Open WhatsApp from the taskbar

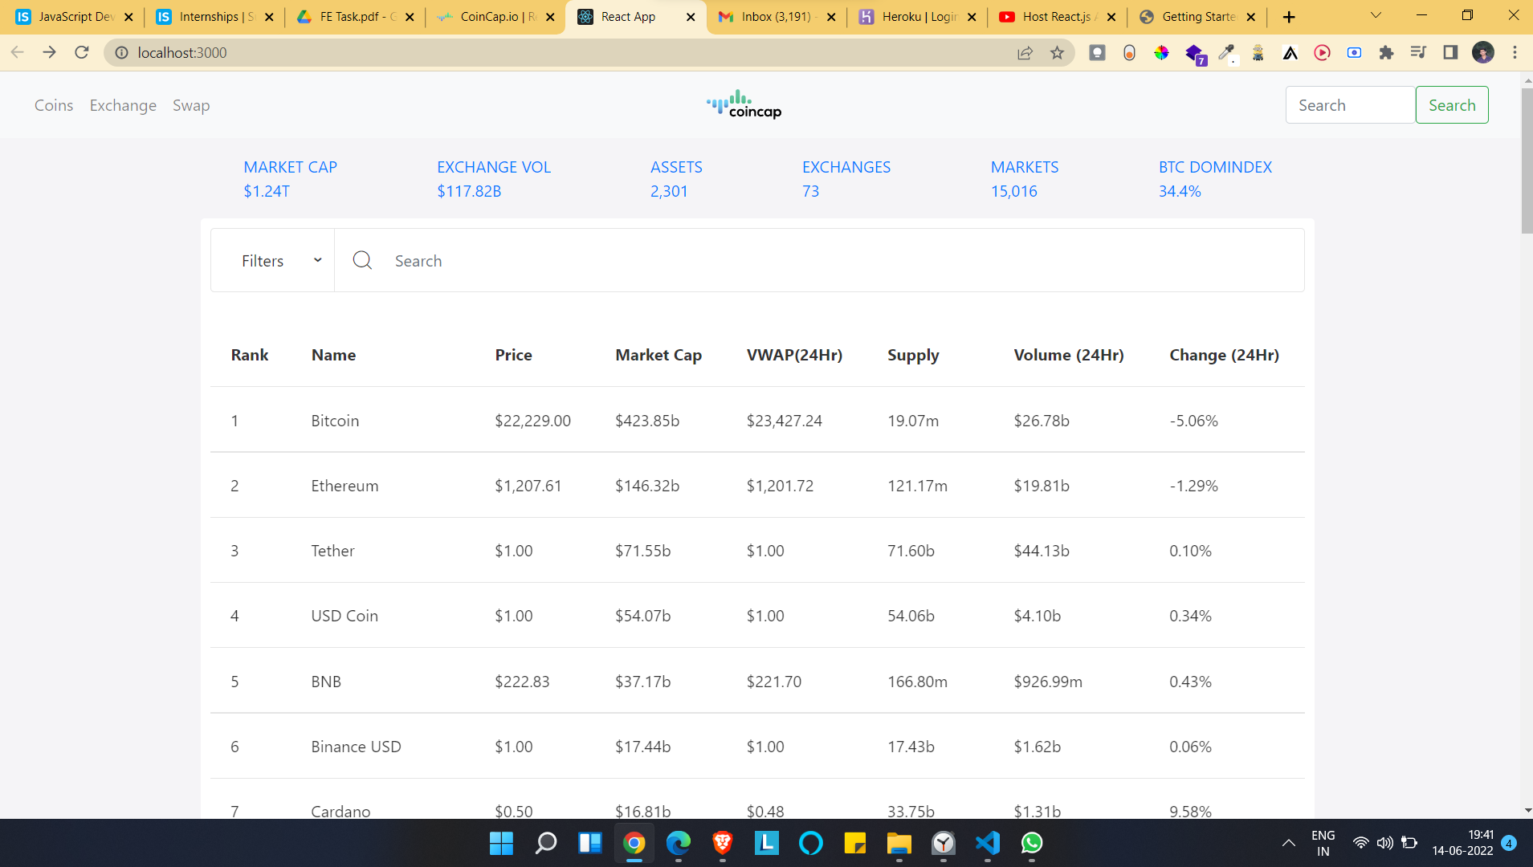click(x=1031, y=844)
